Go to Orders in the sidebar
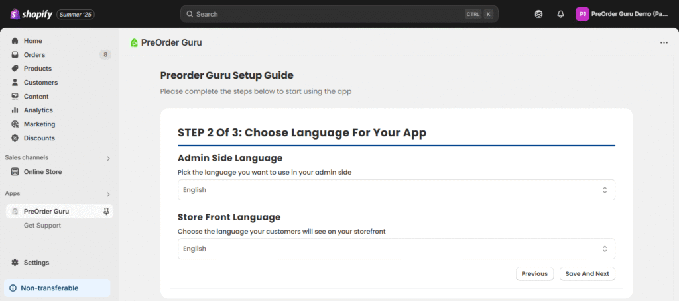The image size is (679, 301). click(34, 55)
